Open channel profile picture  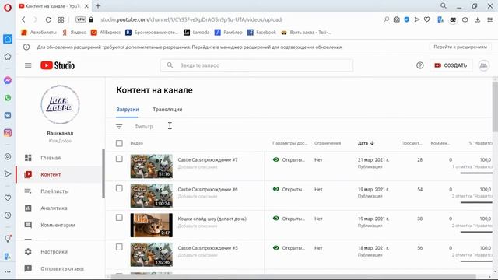pyautogui.click(x=60, y=105)
